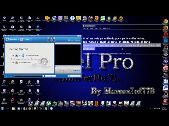Image resolution: width=169 pixels, height=126 pixels.
Task: Click the Counter-Strike icon in the bottom dock
Action: point(108,103)
